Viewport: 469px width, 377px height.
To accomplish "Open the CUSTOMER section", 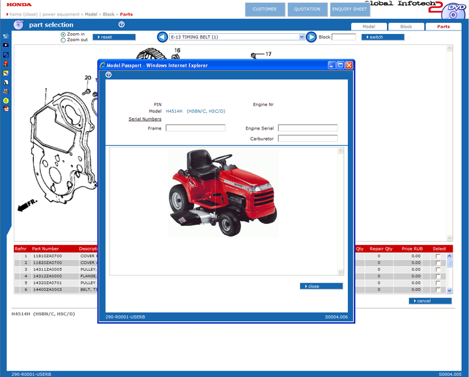I will click(x=264, y=9).
